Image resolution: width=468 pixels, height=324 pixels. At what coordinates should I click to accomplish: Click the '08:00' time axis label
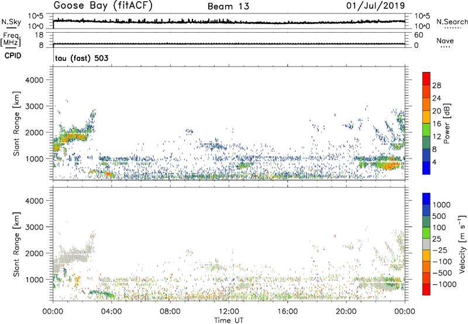tap(170, 312)
